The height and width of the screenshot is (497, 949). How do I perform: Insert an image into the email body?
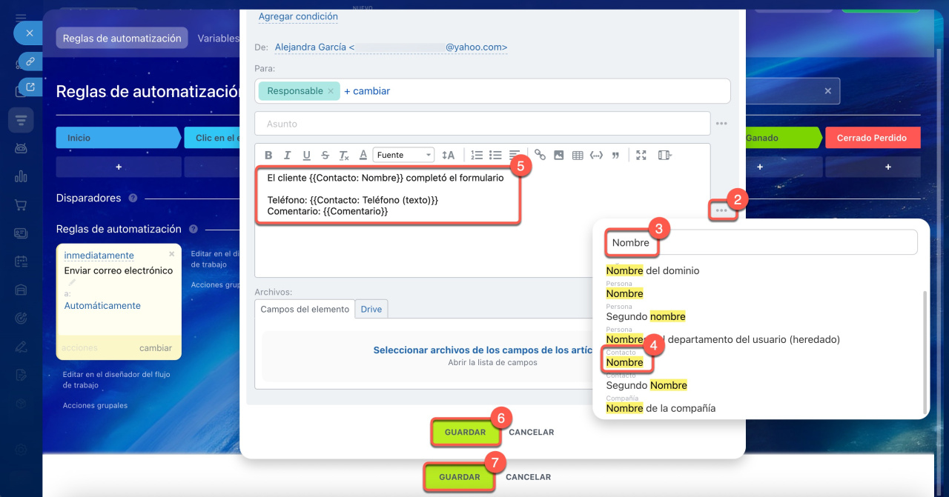pos(559,155)
